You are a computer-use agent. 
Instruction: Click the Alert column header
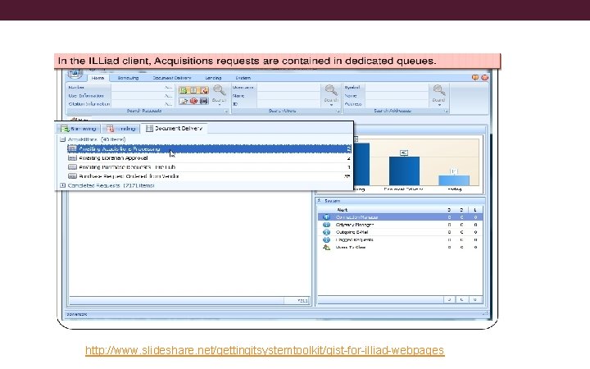point(342,210)
